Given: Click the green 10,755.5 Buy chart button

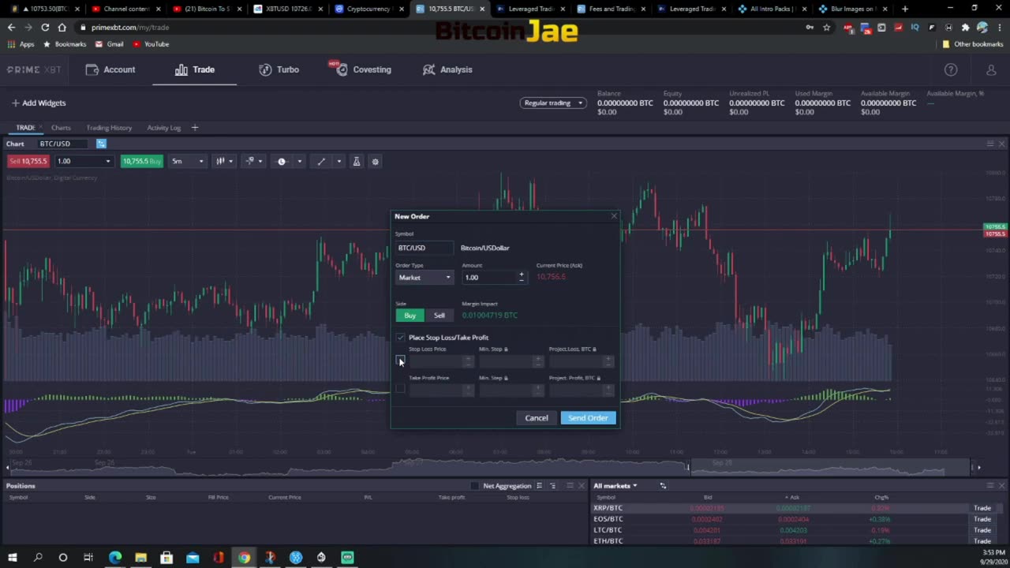Looking at the screenshot, I should pos(141,161).
